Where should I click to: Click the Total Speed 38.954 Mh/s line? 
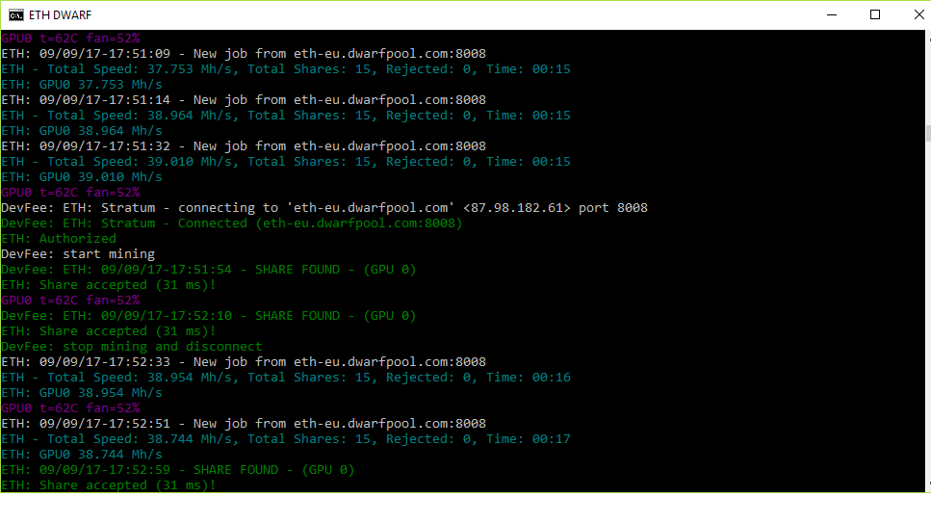pos(286,378)
